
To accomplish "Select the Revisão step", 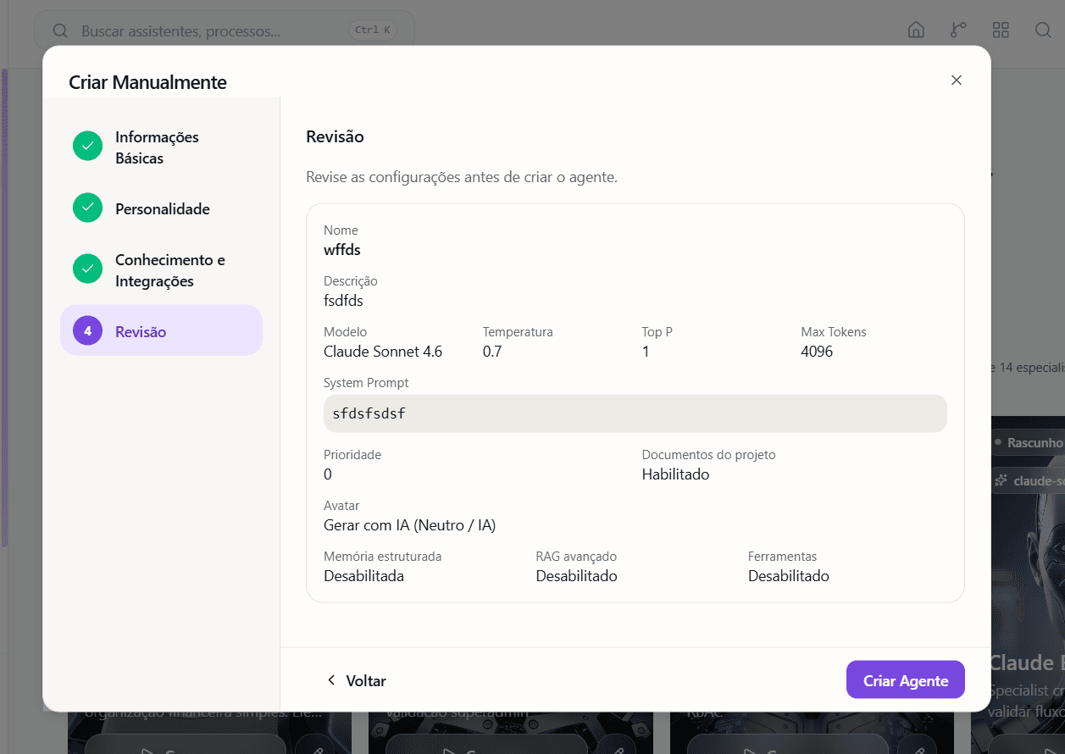I will tap(161, 330).
